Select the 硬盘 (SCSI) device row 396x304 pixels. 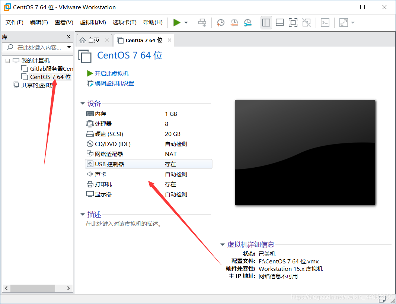pyautogui.click(x=148, y=134)
